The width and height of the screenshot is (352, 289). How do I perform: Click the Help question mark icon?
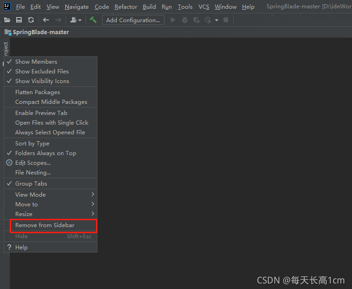pyautogui.click(x=9, y=247)
